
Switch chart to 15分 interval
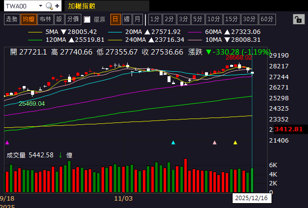[232, 19]
